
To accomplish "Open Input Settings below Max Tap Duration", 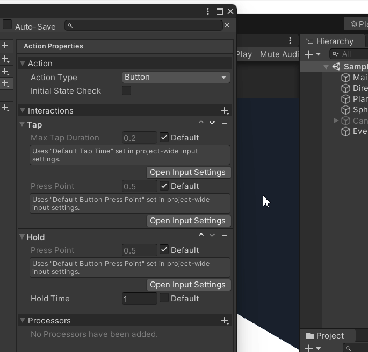I will coord(189,172).
